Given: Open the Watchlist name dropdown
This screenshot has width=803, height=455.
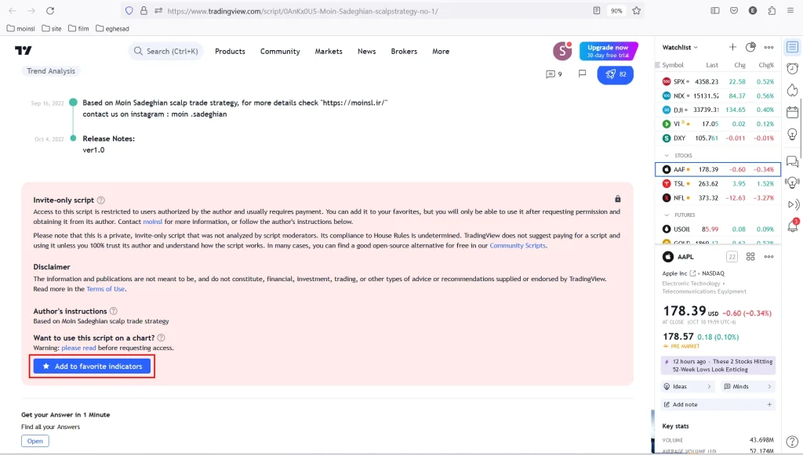Looking at the screenshot, I should (x=680, y=48).
